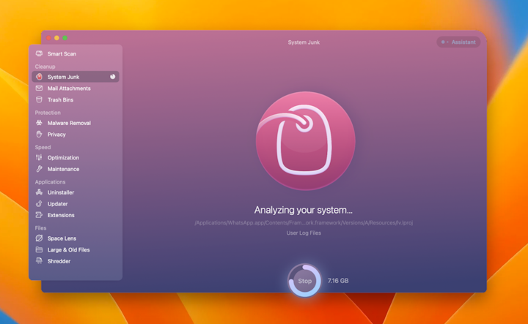Click the System Junk red icon
Viewport: 528px width, 324px height.
[39, 77]
